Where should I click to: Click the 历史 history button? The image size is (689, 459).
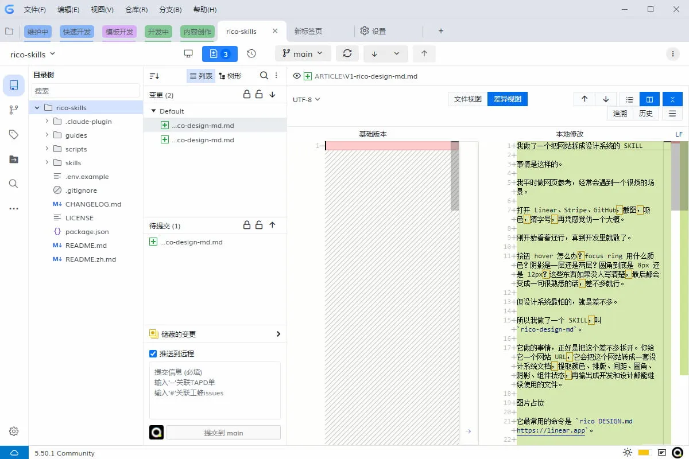click(646, 114)
